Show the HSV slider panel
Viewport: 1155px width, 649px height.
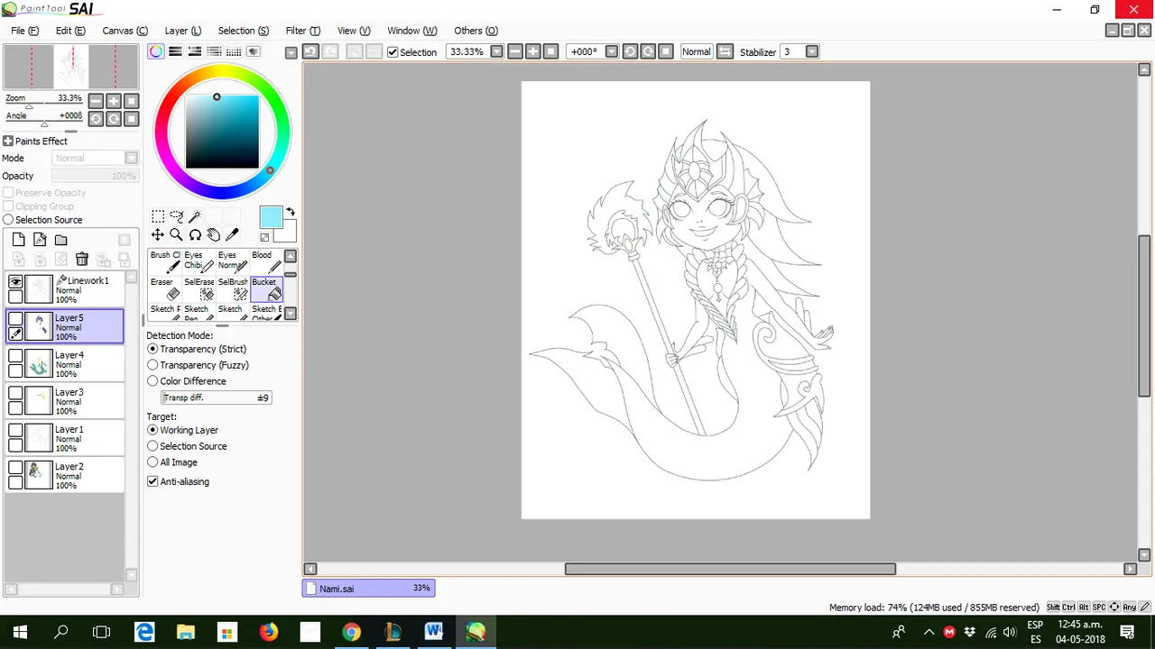click(195, 51)
